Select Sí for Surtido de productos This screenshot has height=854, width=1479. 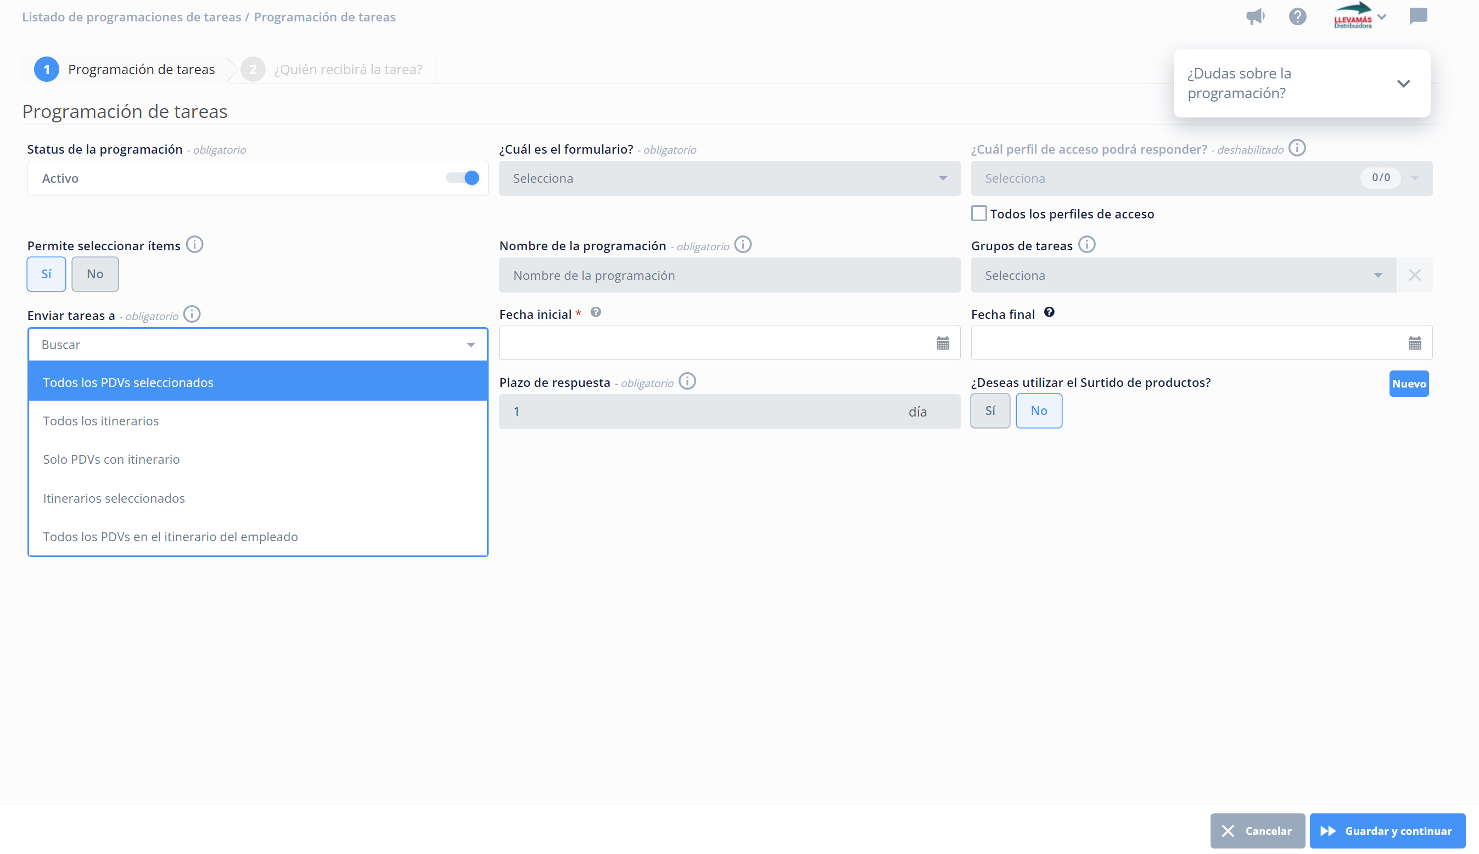[x=990, y=411]
